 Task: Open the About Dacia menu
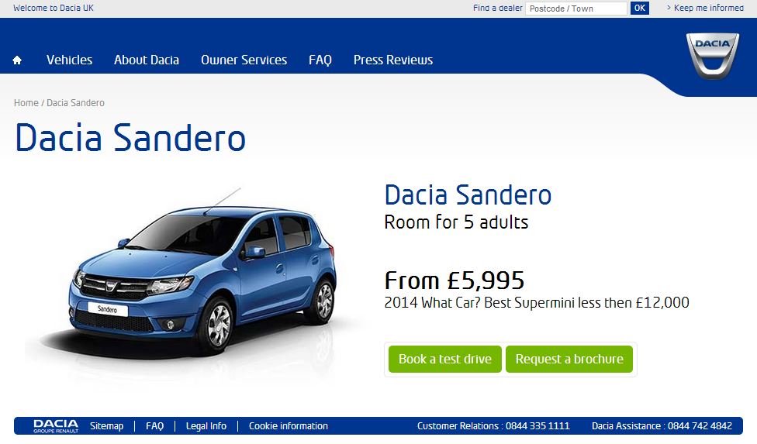tap(147, 60)
